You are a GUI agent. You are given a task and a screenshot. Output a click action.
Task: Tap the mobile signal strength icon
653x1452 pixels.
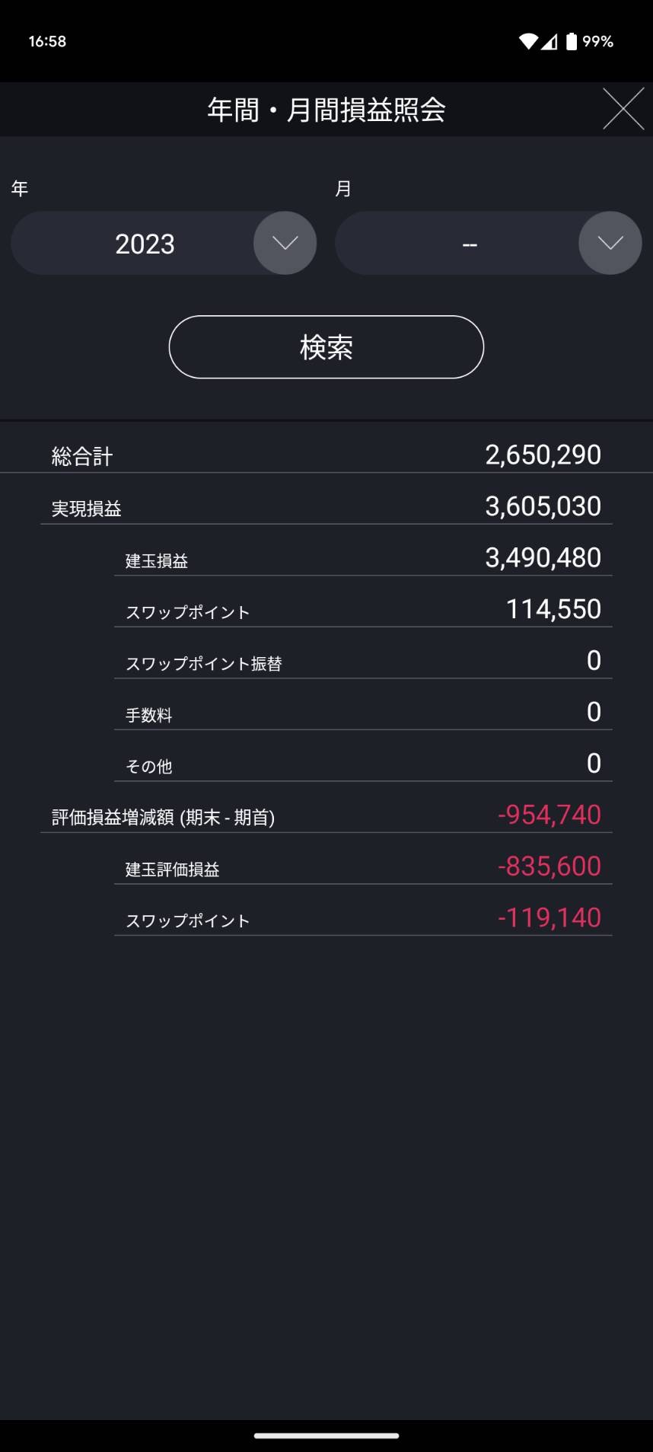[x=549, y=41]
